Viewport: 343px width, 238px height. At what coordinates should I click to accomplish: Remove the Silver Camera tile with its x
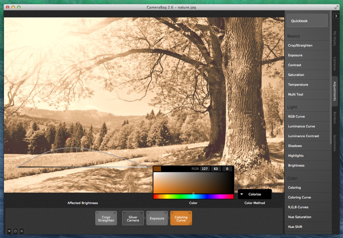(124, 213)
